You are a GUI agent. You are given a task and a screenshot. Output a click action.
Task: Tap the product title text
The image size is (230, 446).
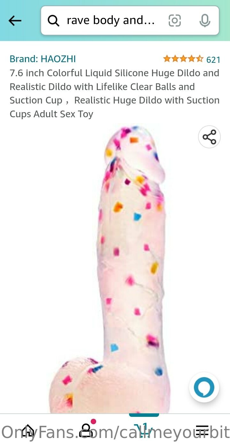115,94
